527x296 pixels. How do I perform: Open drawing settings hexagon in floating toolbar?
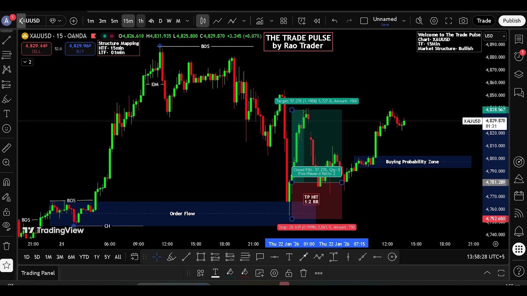(x=274, y=273)
